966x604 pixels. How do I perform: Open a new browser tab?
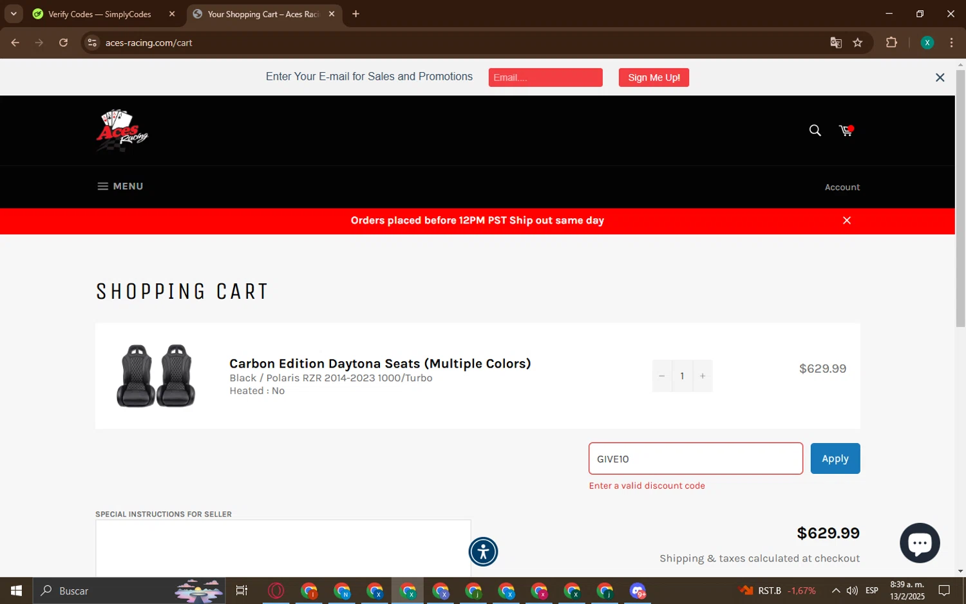point(355,14)
